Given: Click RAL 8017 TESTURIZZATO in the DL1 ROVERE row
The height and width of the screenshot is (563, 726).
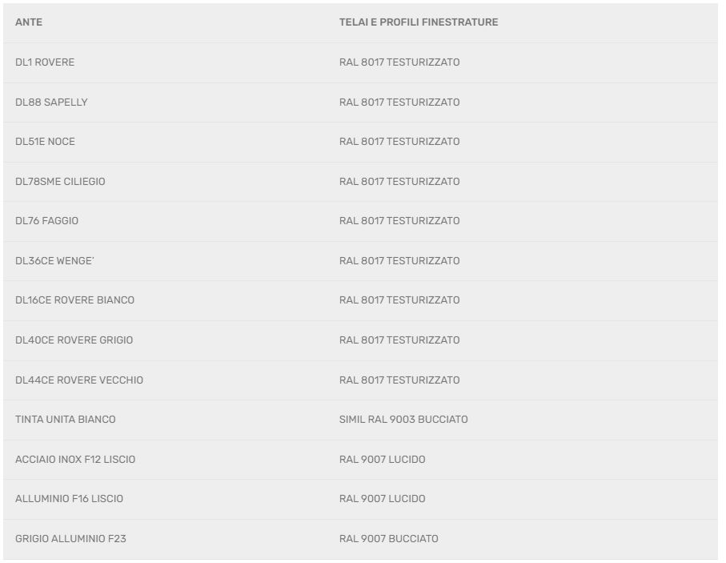Looking at the screenshot, I should tap(399, 62).
